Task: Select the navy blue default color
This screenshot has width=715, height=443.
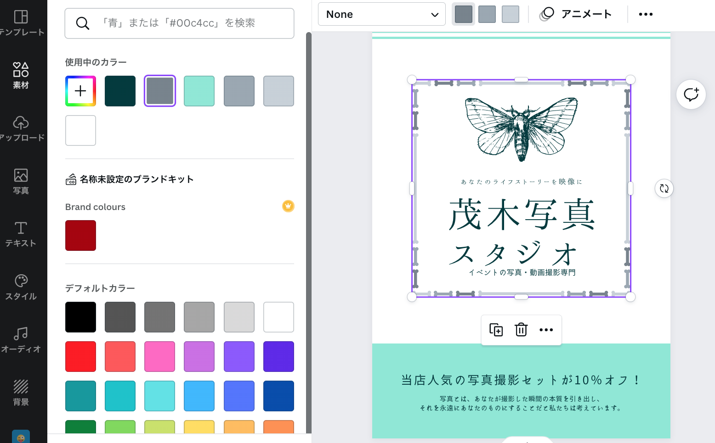Action: 278,396
